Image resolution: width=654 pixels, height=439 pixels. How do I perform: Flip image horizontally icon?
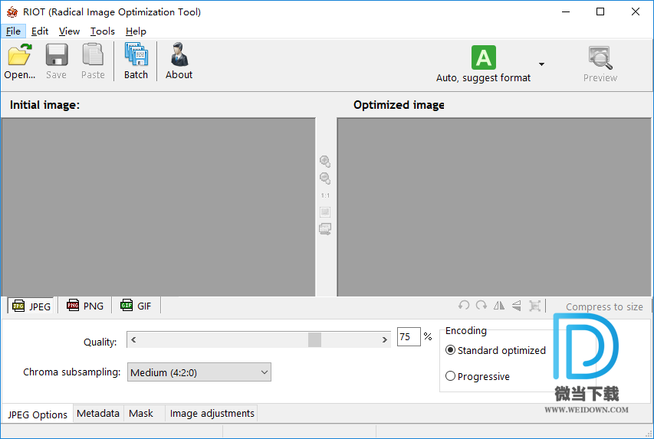tap(499, 306)
